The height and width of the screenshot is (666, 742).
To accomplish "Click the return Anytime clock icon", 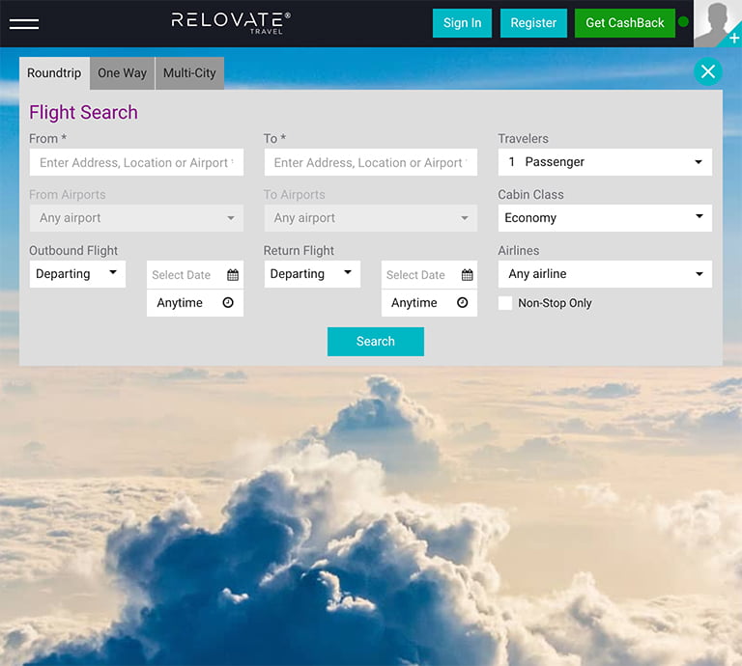I will point(463,302).
